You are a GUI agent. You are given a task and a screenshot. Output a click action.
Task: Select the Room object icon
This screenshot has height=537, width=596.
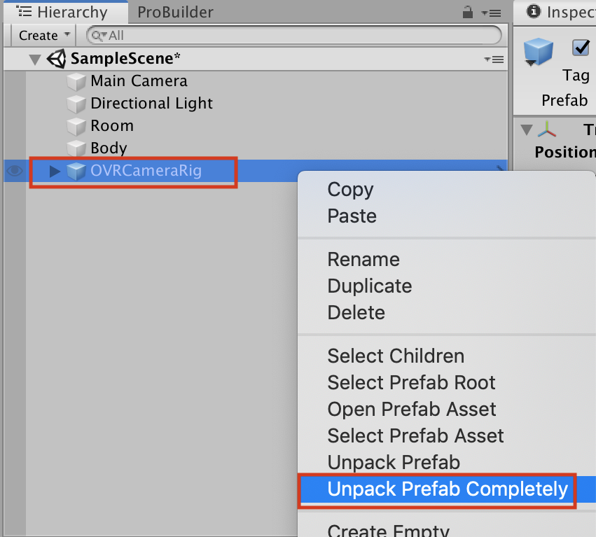[x=76, y=126]
